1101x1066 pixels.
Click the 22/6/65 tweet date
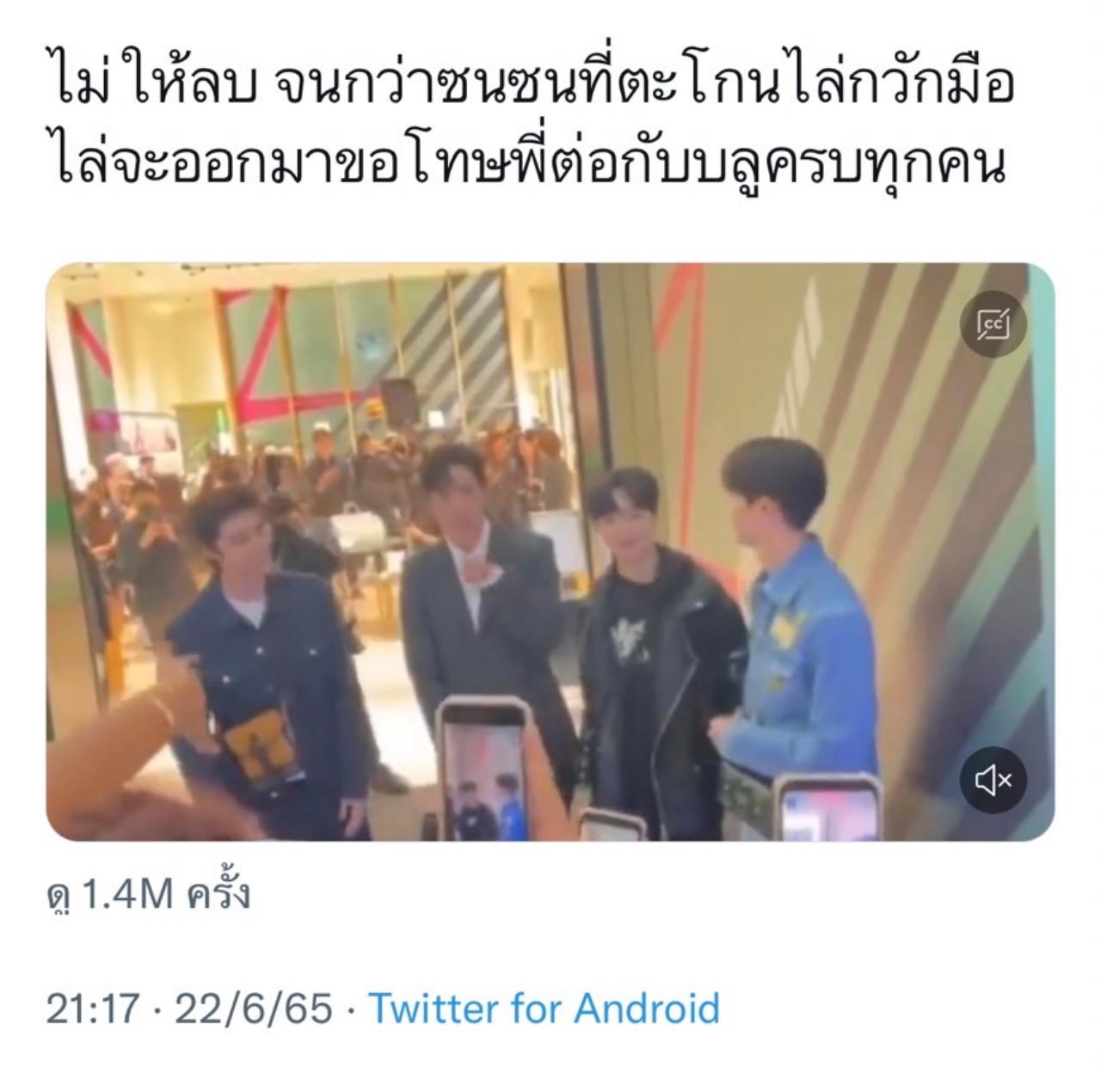click(253, 1008)
